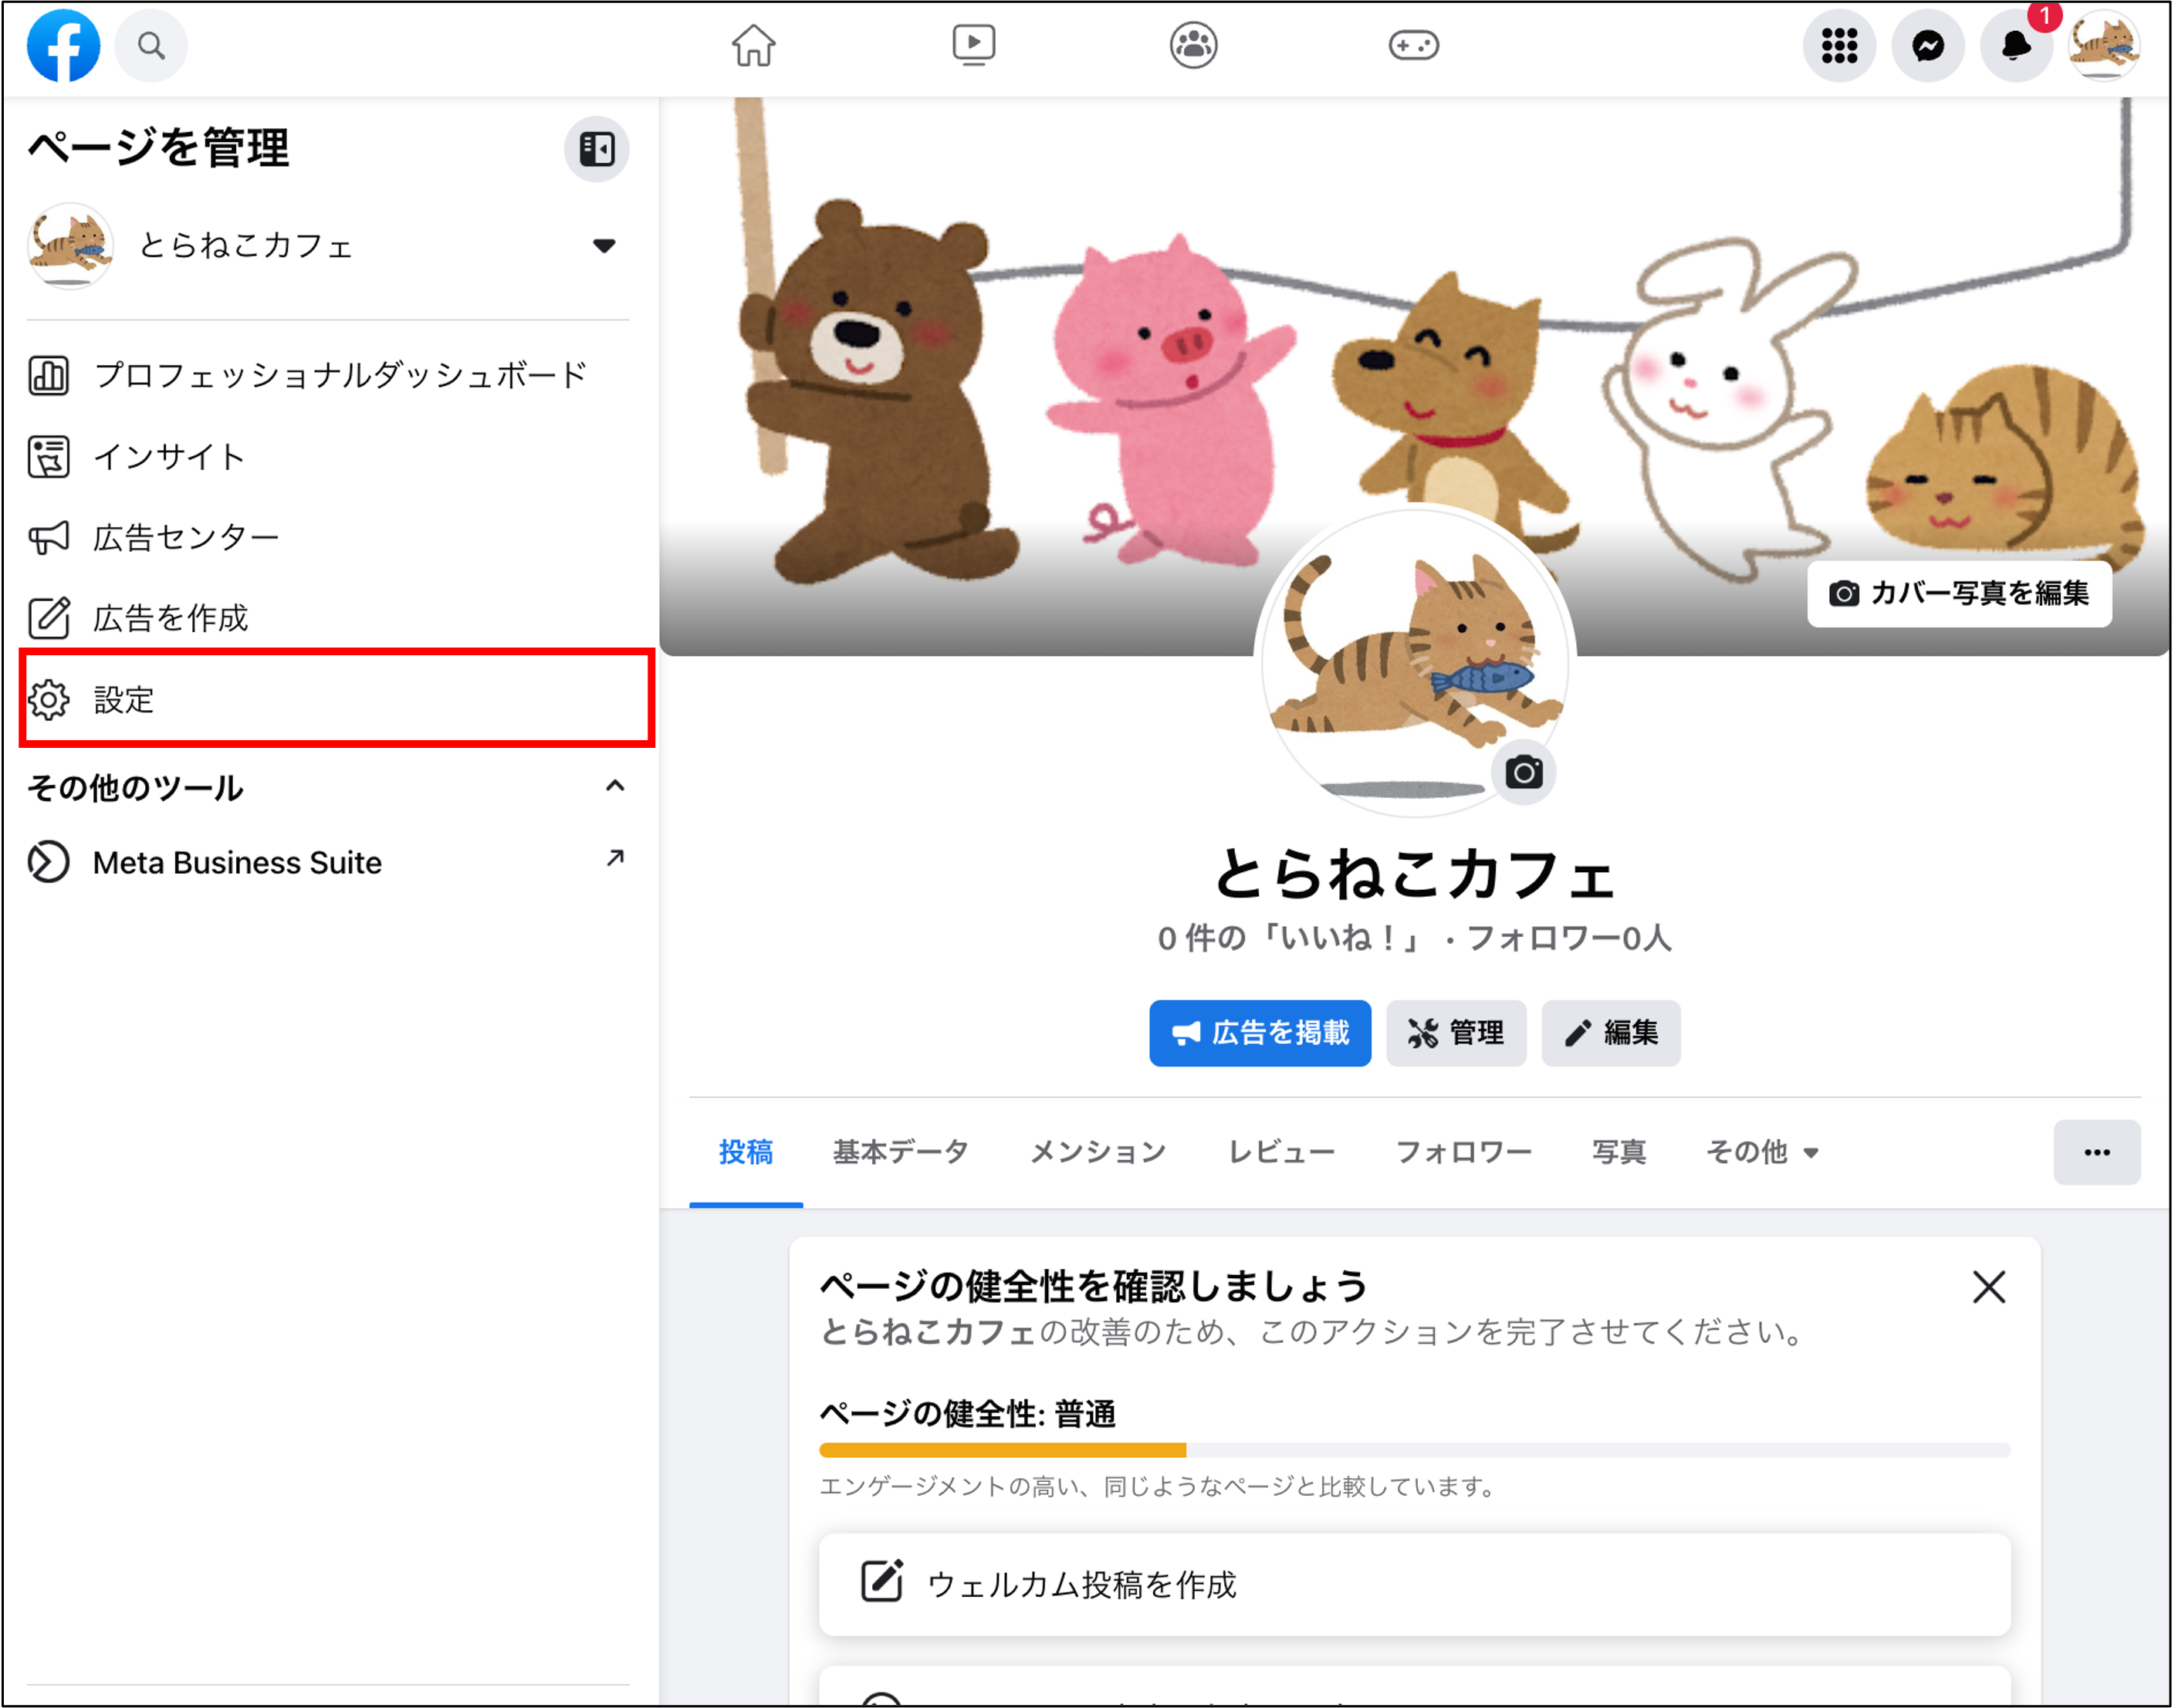Click the フォロワー0人 text
Image resolution: width=2175 pixels, height=1708 pixels.
tap(1569, 938)
